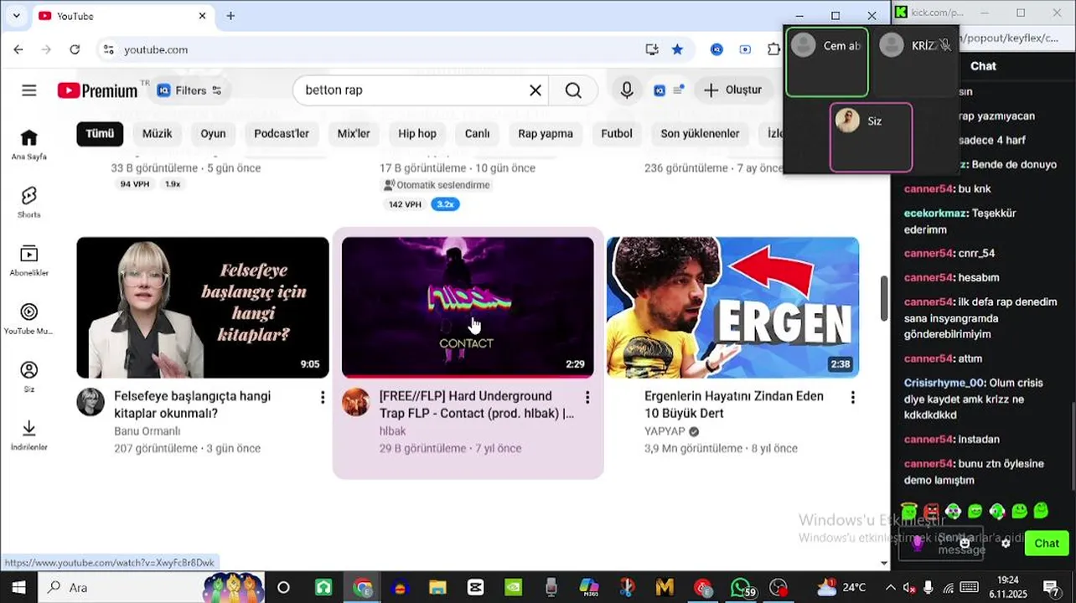Open Hard Underground Trap FLP Contact video title
Viewport: 1076px width, 603px height.
476,405
